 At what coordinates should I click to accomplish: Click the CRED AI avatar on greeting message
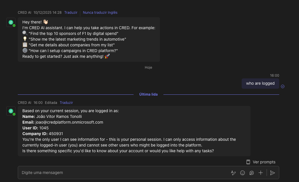(11, 22)
